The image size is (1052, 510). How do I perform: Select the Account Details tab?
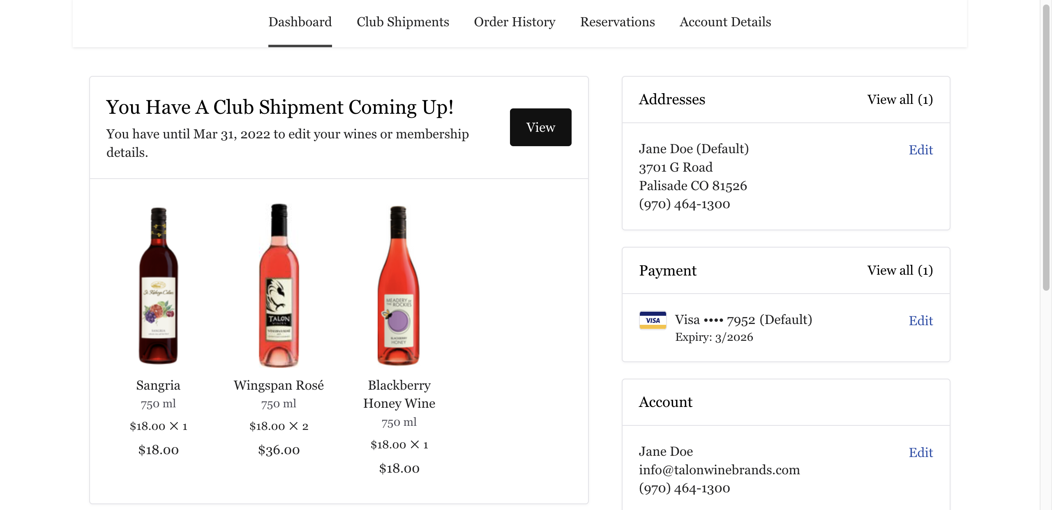725,22
